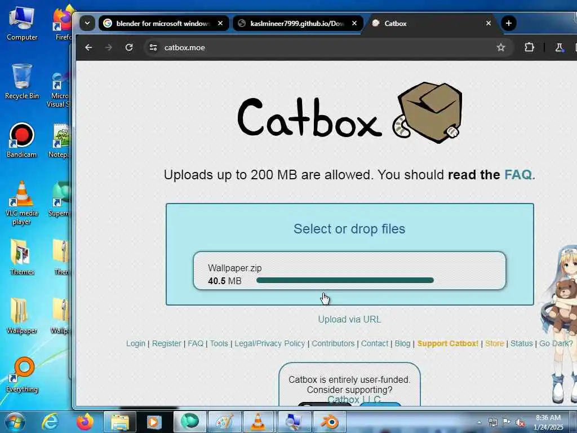Select VLC media player desktop shortcut

(22, 203)
